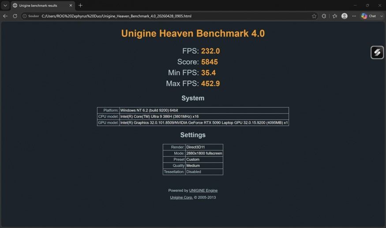The image size is (386, 228).
Task: Click the Settings section heading
Action: coord(193,135)
